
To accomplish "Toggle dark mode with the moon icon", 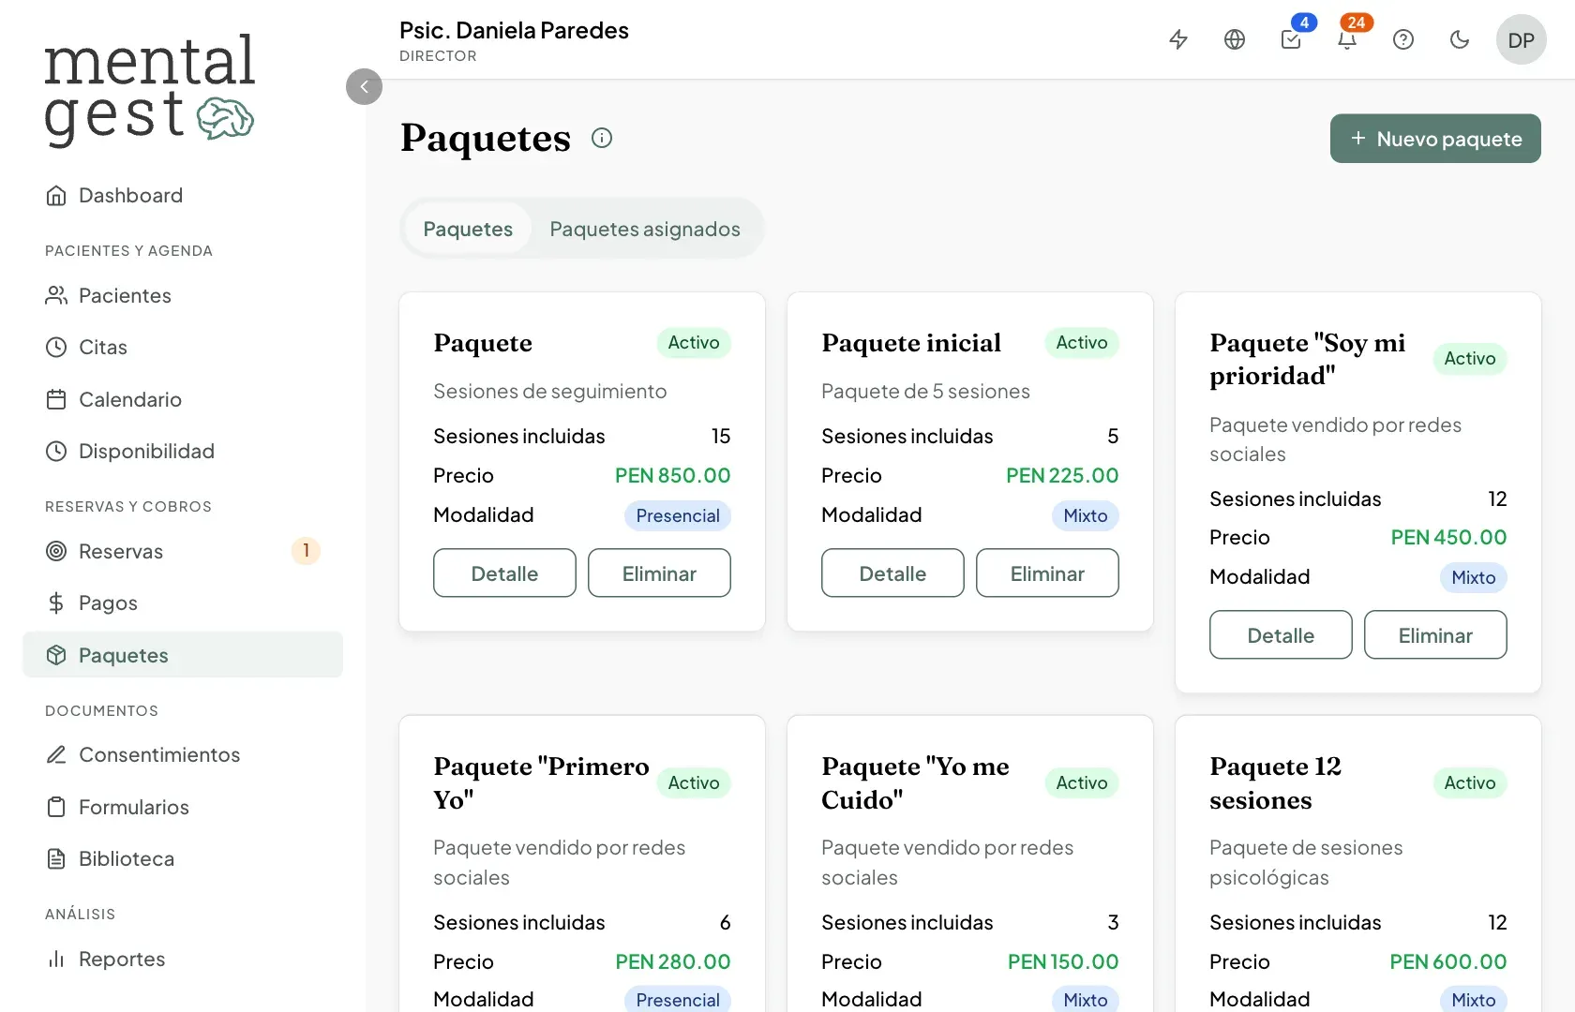I will (1460, 39).
